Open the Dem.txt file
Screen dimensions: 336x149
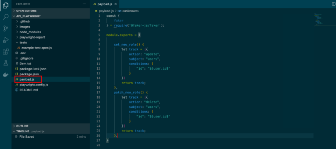pyautogui.click(x=51, y=64)
